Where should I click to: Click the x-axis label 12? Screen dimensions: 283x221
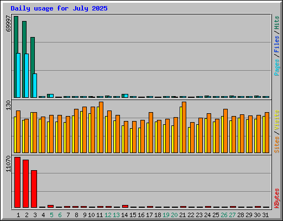108,215
